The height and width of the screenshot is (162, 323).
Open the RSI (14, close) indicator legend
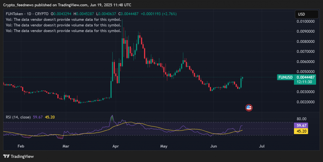[x=18, y=117]
